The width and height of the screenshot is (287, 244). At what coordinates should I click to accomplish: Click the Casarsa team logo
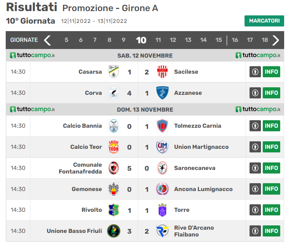point(114,72)
